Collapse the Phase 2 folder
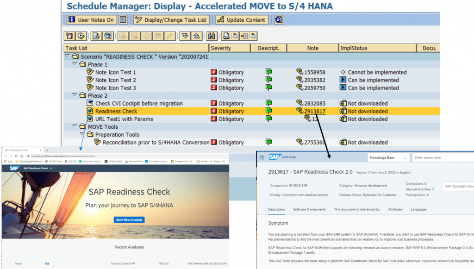This screenshot has height=269, width=474. (75, 95)
